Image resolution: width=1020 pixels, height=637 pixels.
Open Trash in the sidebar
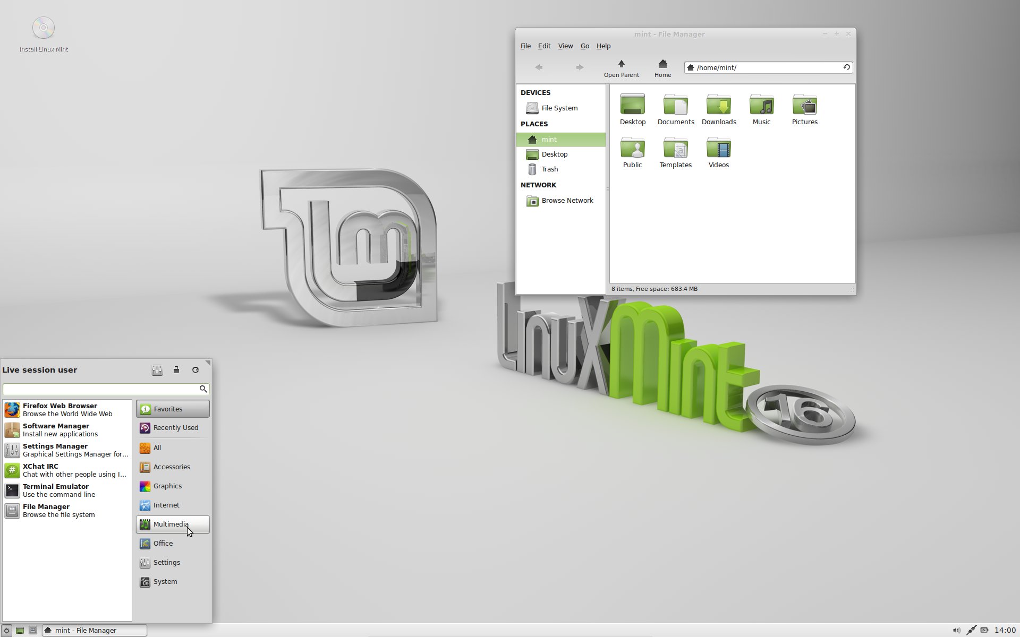click(560, 169)
